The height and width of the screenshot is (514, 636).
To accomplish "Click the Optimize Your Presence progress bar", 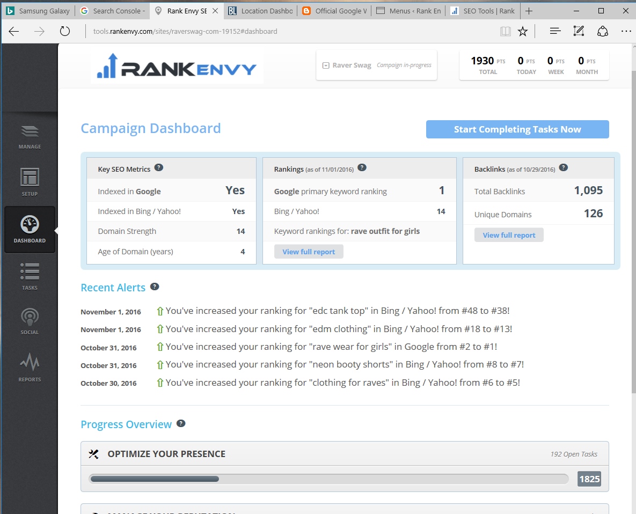I will coord(328,479).
